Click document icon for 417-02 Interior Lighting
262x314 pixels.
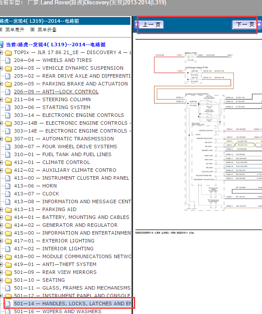(8, 249)
